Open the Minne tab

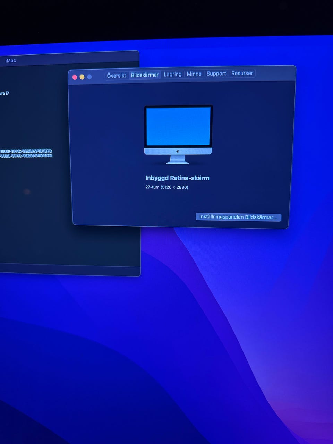(194, 74)
